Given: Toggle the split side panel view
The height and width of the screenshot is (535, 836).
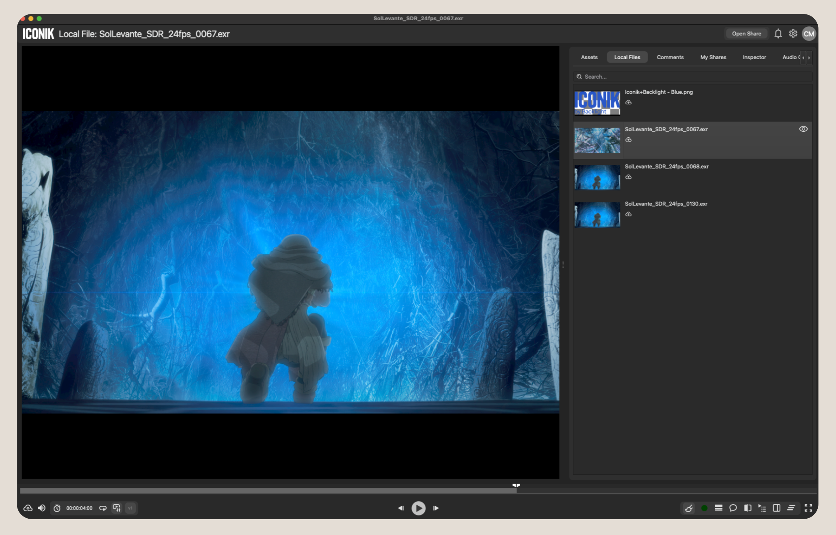Looking at the screenshot, I should pos(777,508).
